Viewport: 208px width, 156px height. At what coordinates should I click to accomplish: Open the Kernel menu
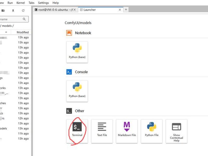point(21,3)
